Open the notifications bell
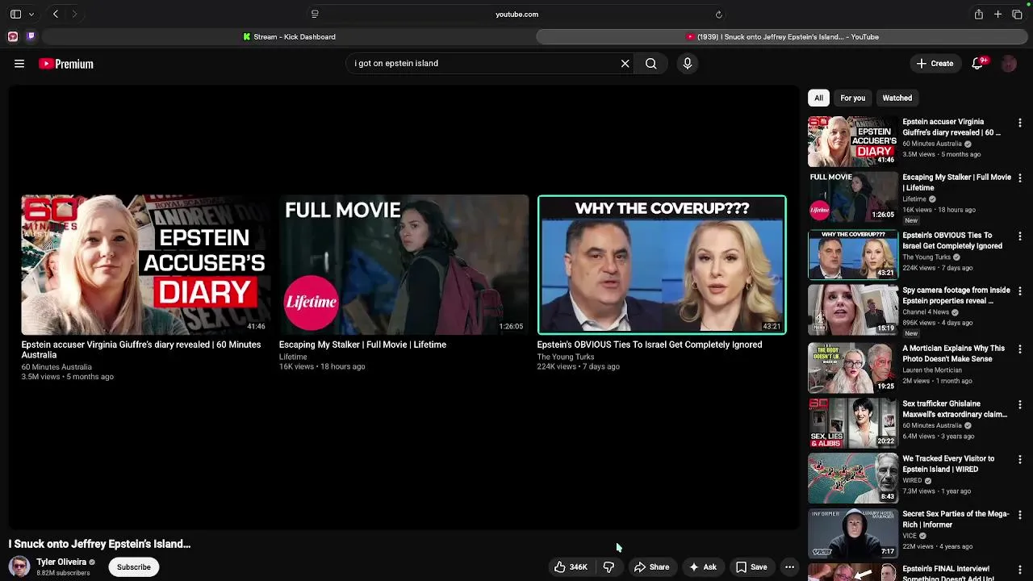This screenshot has height=581, width=1033. tap(978, 63)
